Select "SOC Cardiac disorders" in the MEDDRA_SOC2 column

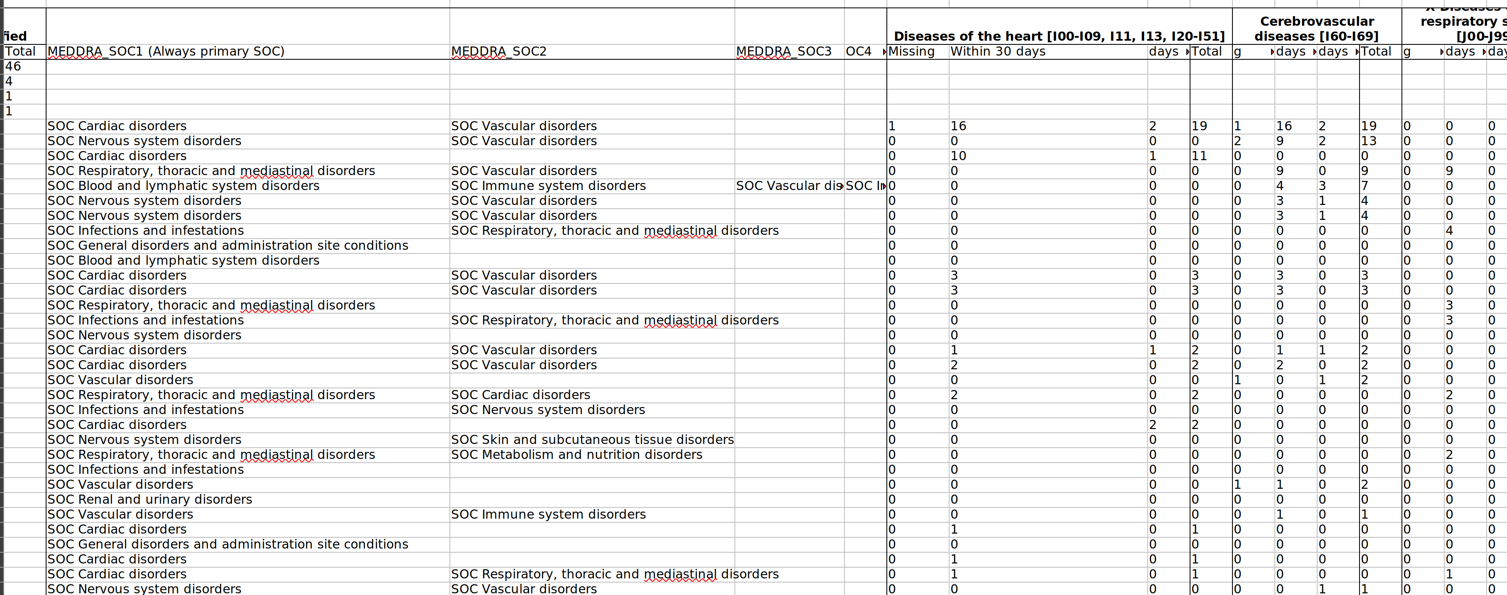coord(592,395)
